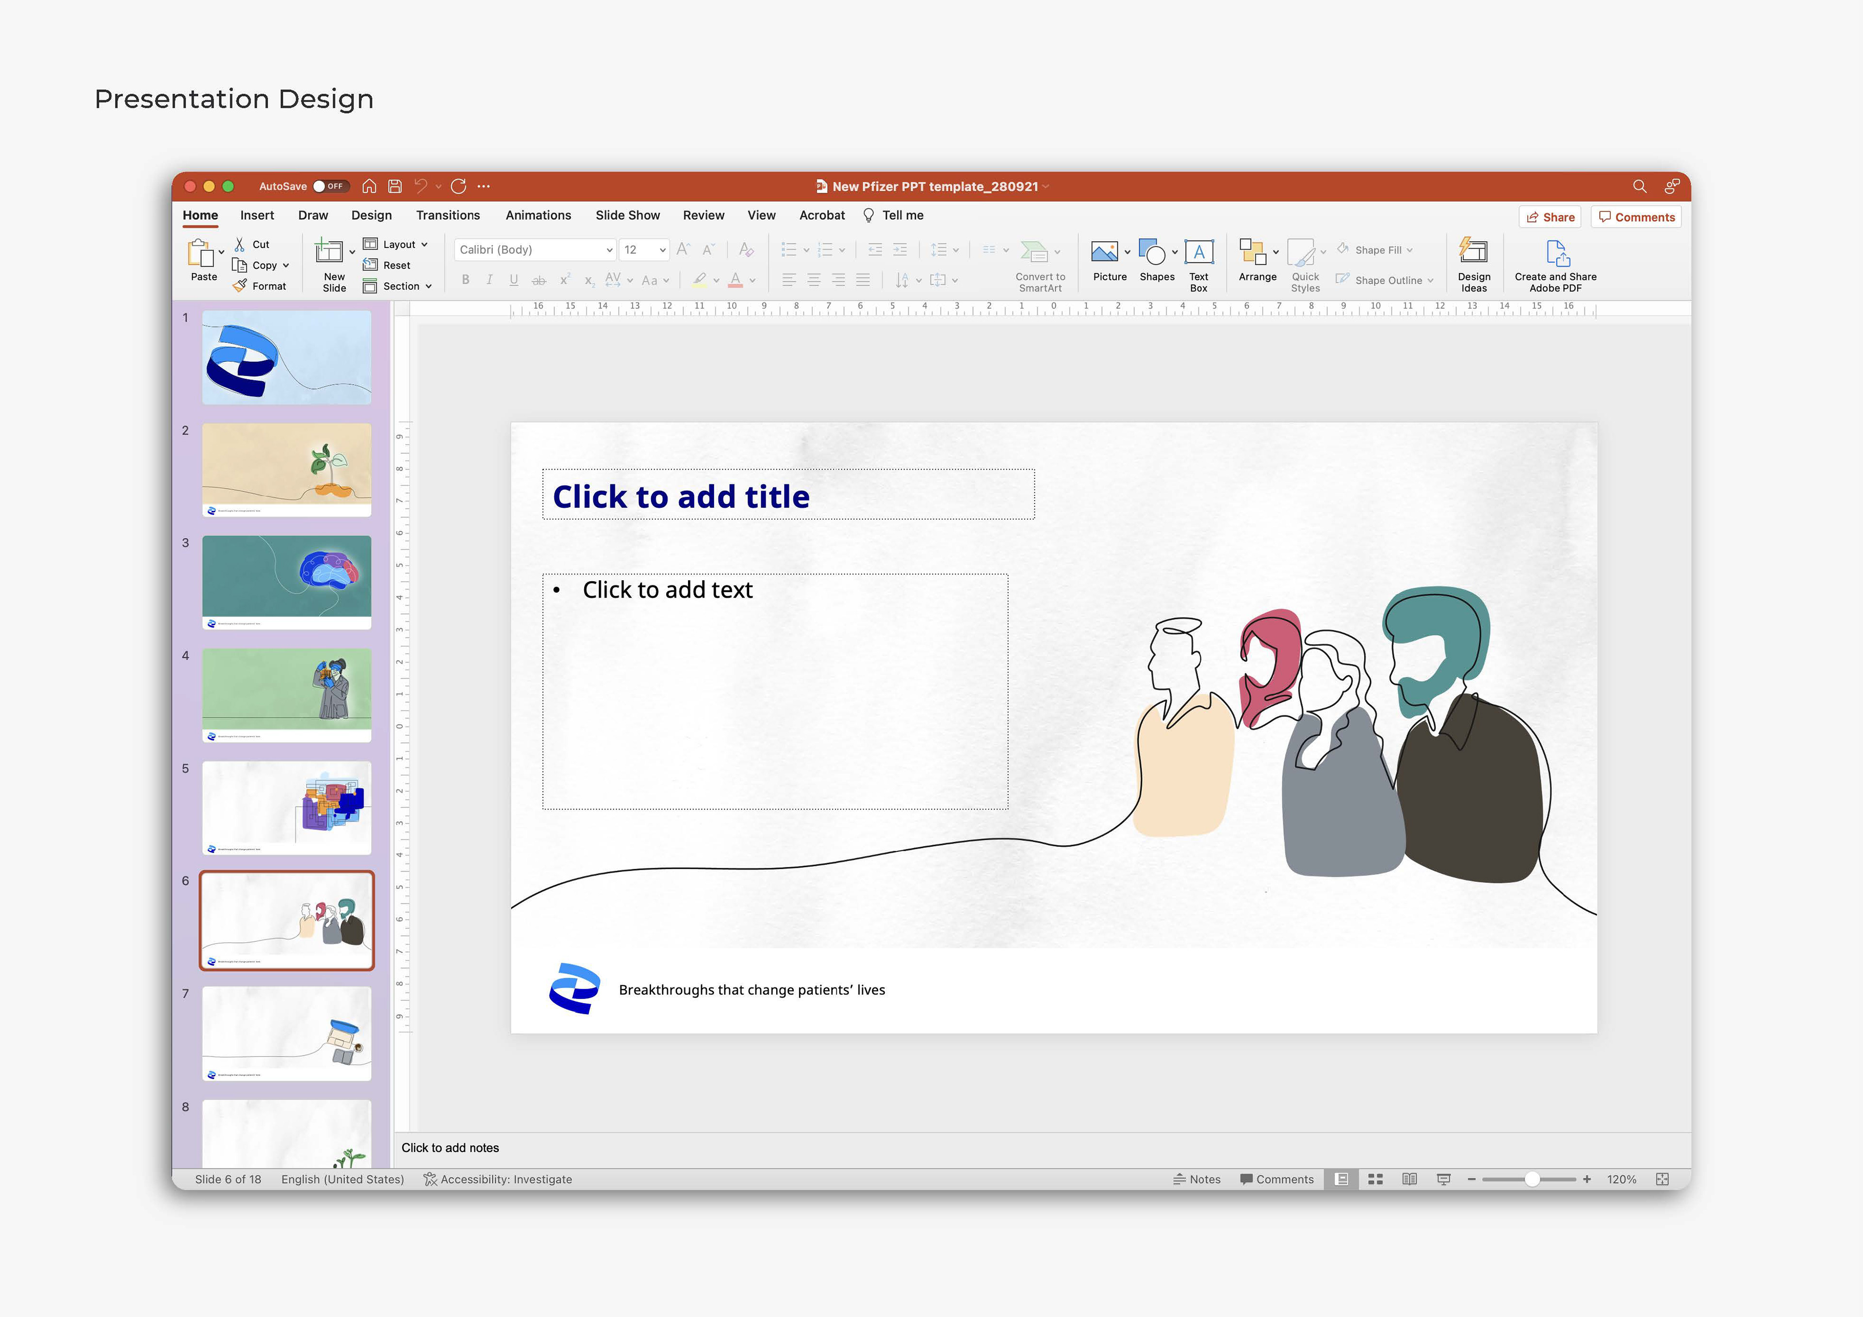The image size is (1863, 1317).
Task: Open the undo history dropdown arrow
Action: (x=439, y=187)
